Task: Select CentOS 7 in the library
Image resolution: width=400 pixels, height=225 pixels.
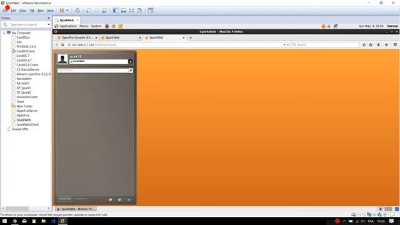Action: 22,56
